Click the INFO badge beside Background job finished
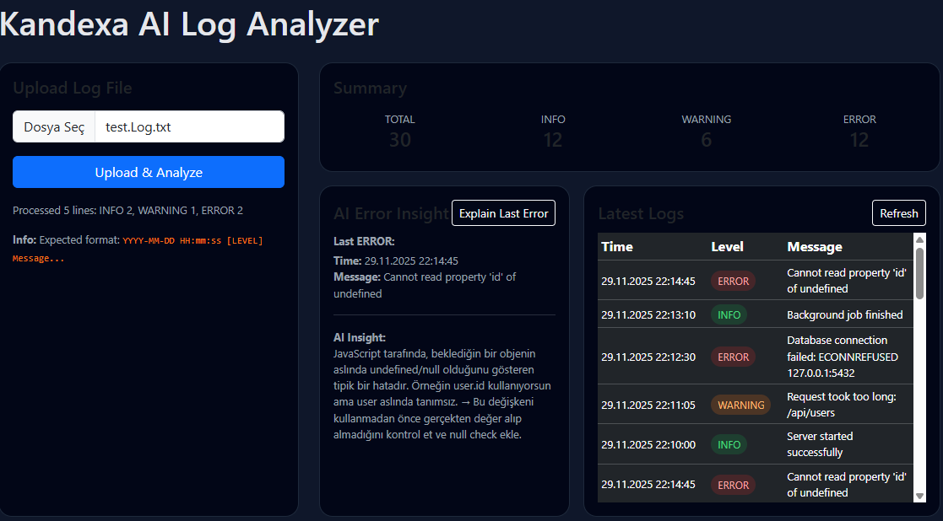Screen dimensions: 943x521 point(728,314)
